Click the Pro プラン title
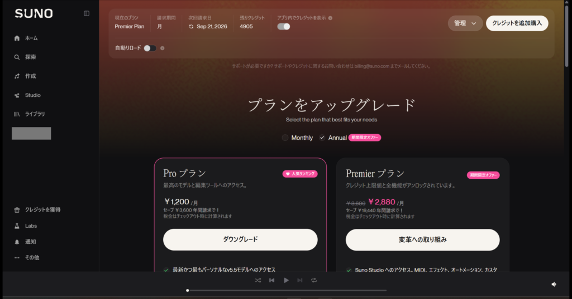 (x=184, y=174)
